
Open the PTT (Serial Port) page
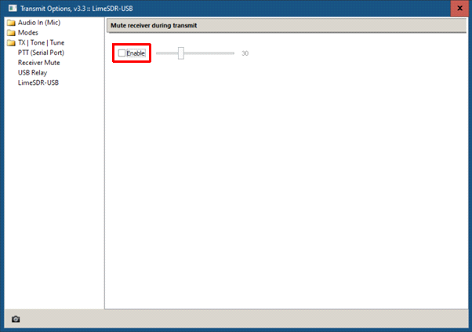pyautogui.click(x=41, y=53)
